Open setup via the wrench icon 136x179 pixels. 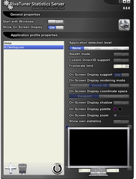tap(124, 25)
